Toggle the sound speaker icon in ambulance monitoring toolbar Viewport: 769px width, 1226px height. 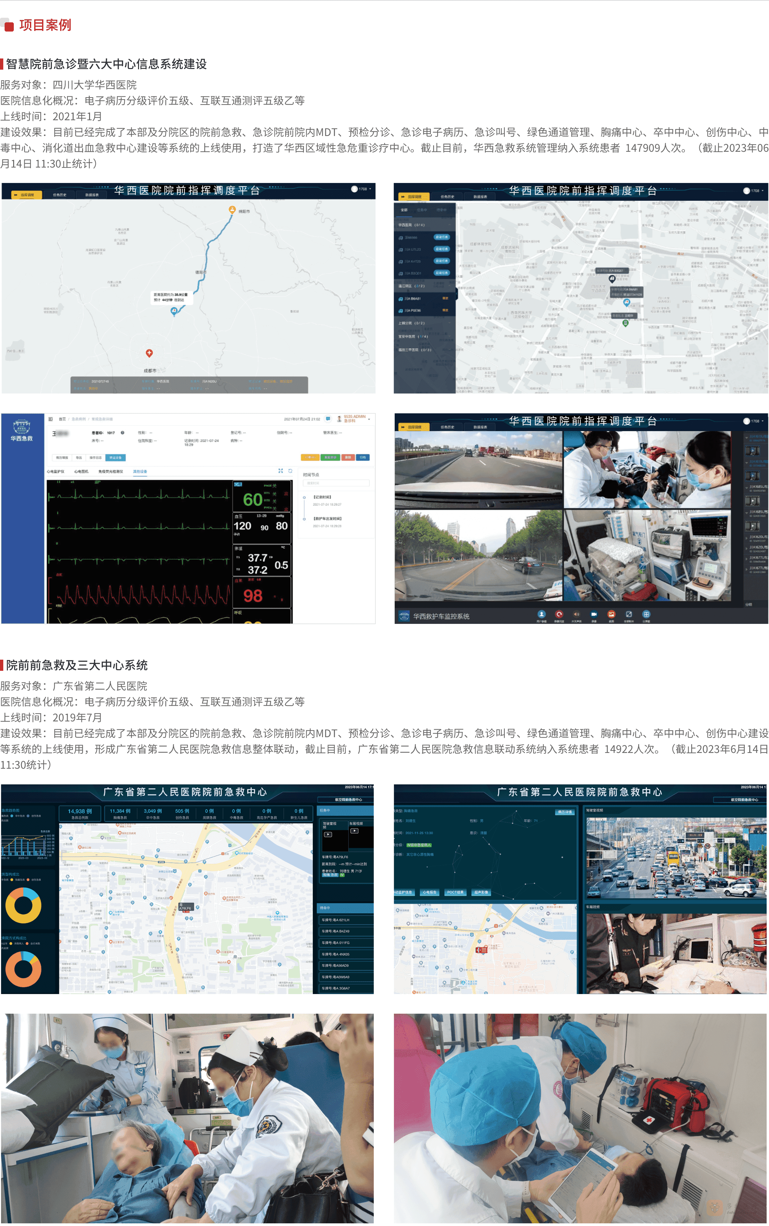coord(576,614)
